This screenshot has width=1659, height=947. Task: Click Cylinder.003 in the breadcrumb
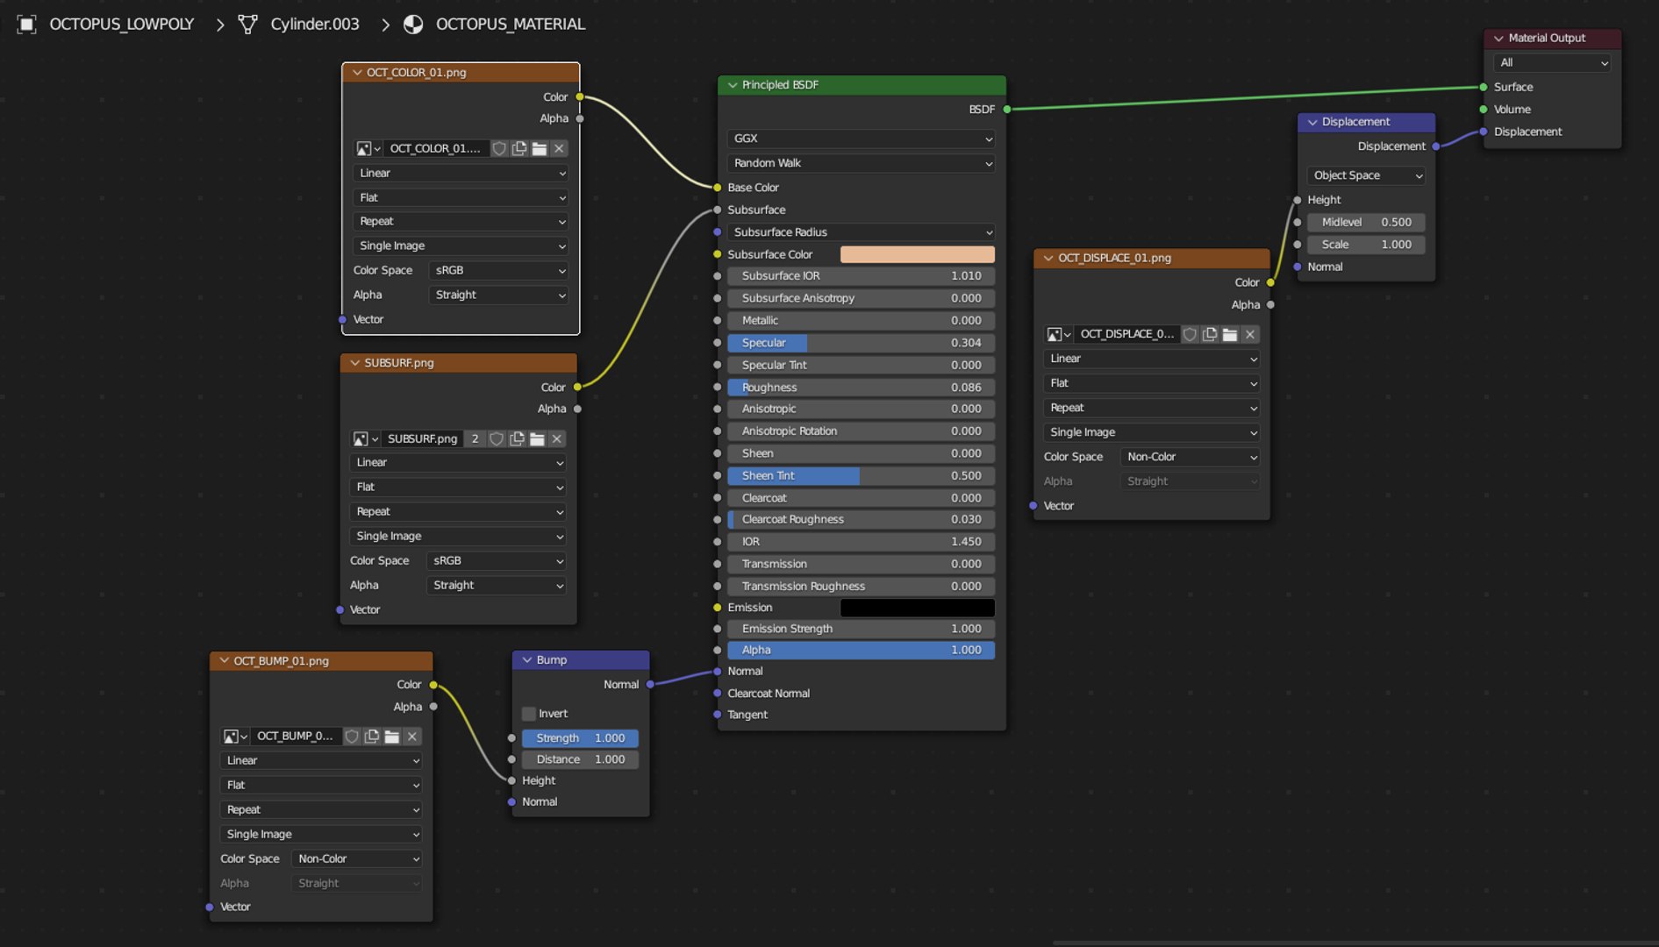point(315,25)
